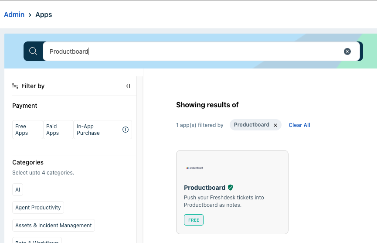The width and height of the screenshot is (377, 243).
Task: Click the Payment heading
Action: point(25,106)
